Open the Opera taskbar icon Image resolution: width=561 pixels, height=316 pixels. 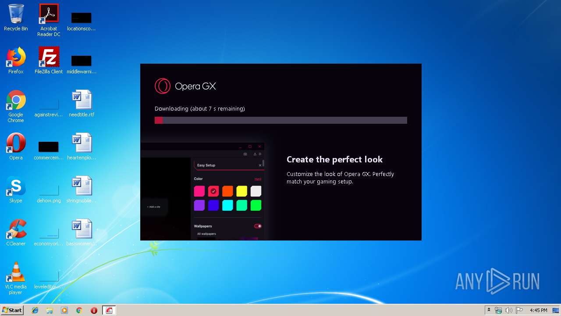(94, 310)
